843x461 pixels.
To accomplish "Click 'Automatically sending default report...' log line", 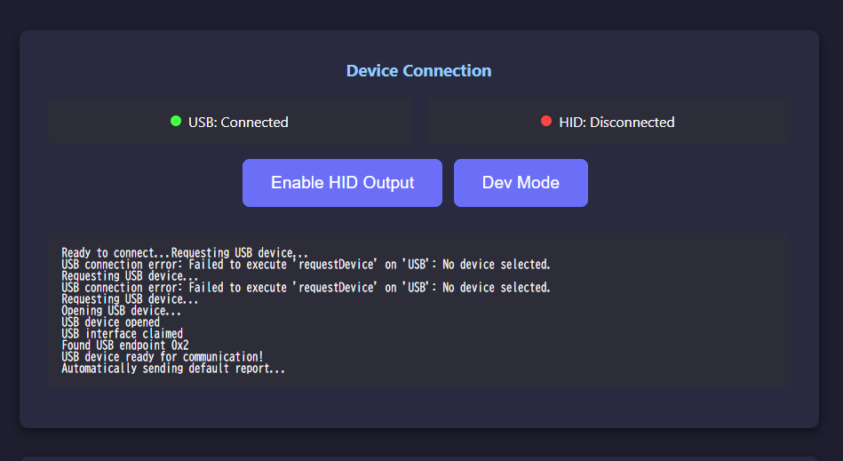I will (x=173, y=369).
